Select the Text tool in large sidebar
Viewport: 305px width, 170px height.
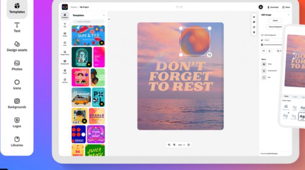(17, 27)
